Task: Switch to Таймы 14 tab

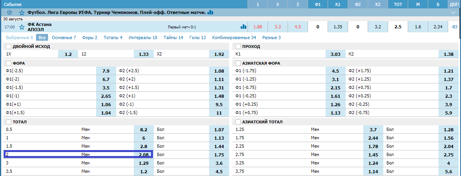Action: pos(173,38)
